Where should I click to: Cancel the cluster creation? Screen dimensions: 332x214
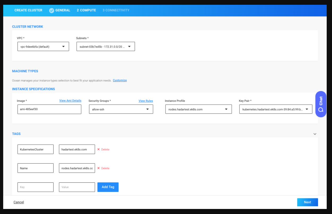(x=19, y=202)
